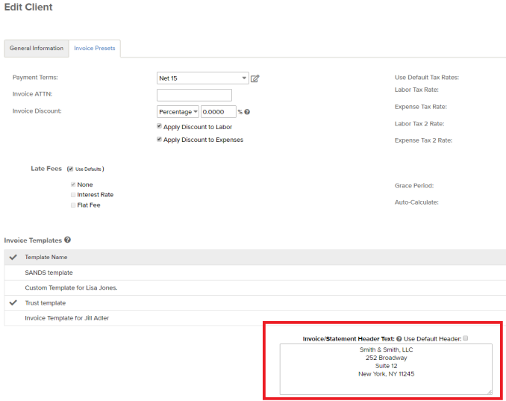The width and height of the screenshot is (506, 401).
Task: Click the Invoice ATTN text field
Action: [194, 95]
